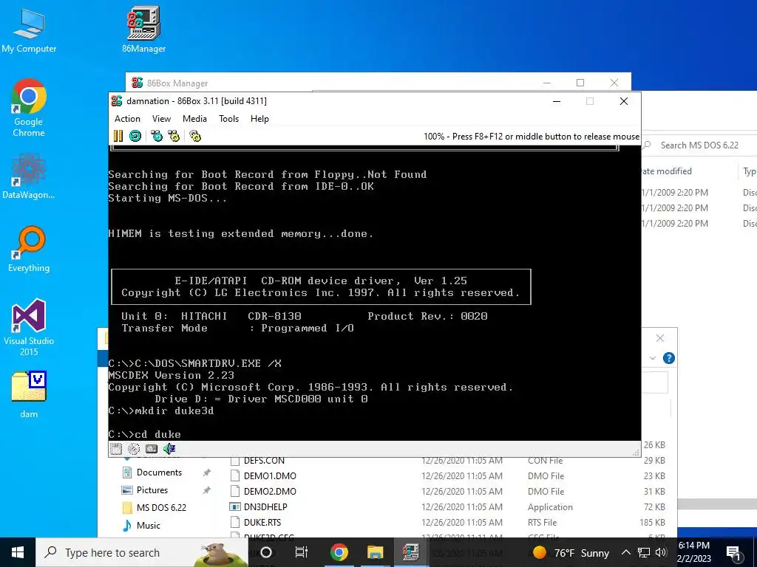Click the 72 KB size cell
Viewport: 757px width, 567px height.
pos(655,506)
